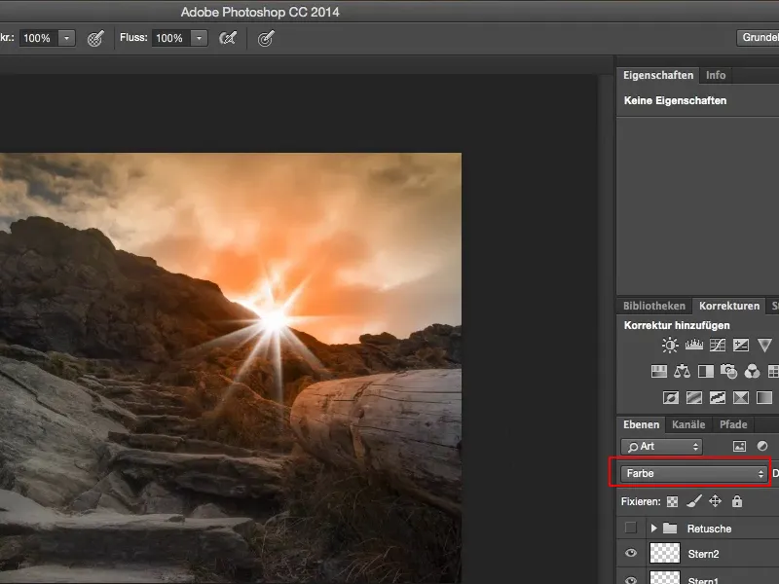
Task: Add a Photo Filter adjustment
Action: tap(728, 372)
